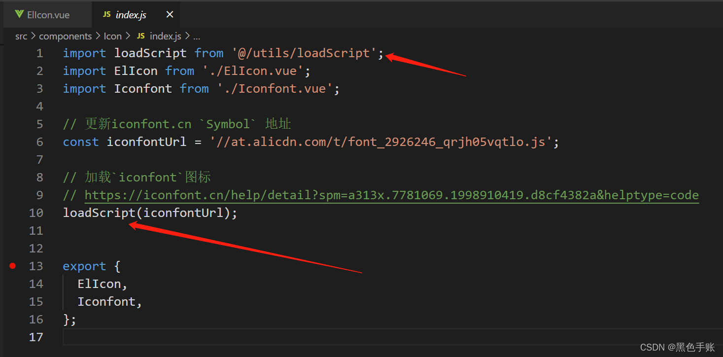Click the JS icon on the index.js tab

[x=106, y=14]
